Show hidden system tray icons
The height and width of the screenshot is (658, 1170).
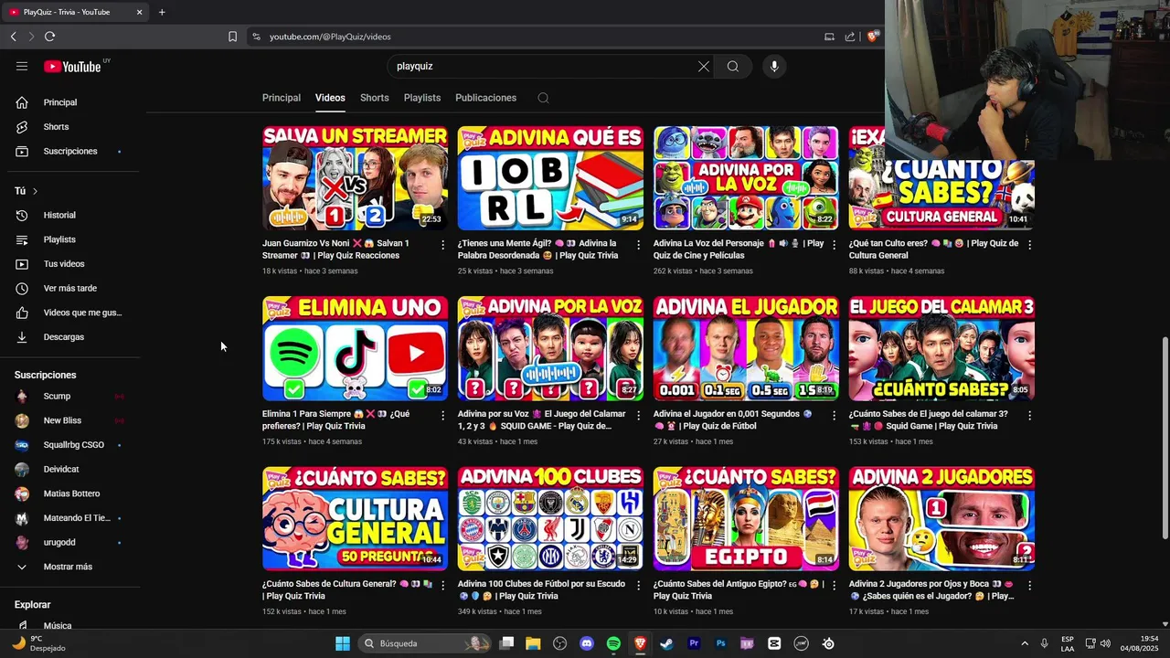[x=1024, y=643]
